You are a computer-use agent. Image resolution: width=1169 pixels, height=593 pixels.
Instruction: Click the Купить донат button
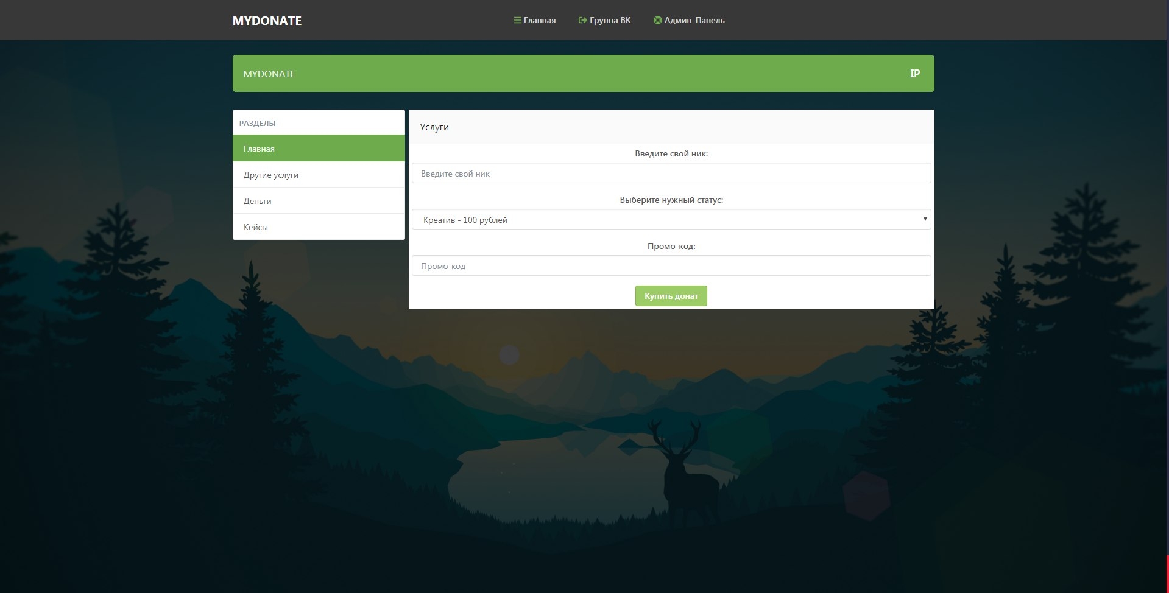(671, 296)
